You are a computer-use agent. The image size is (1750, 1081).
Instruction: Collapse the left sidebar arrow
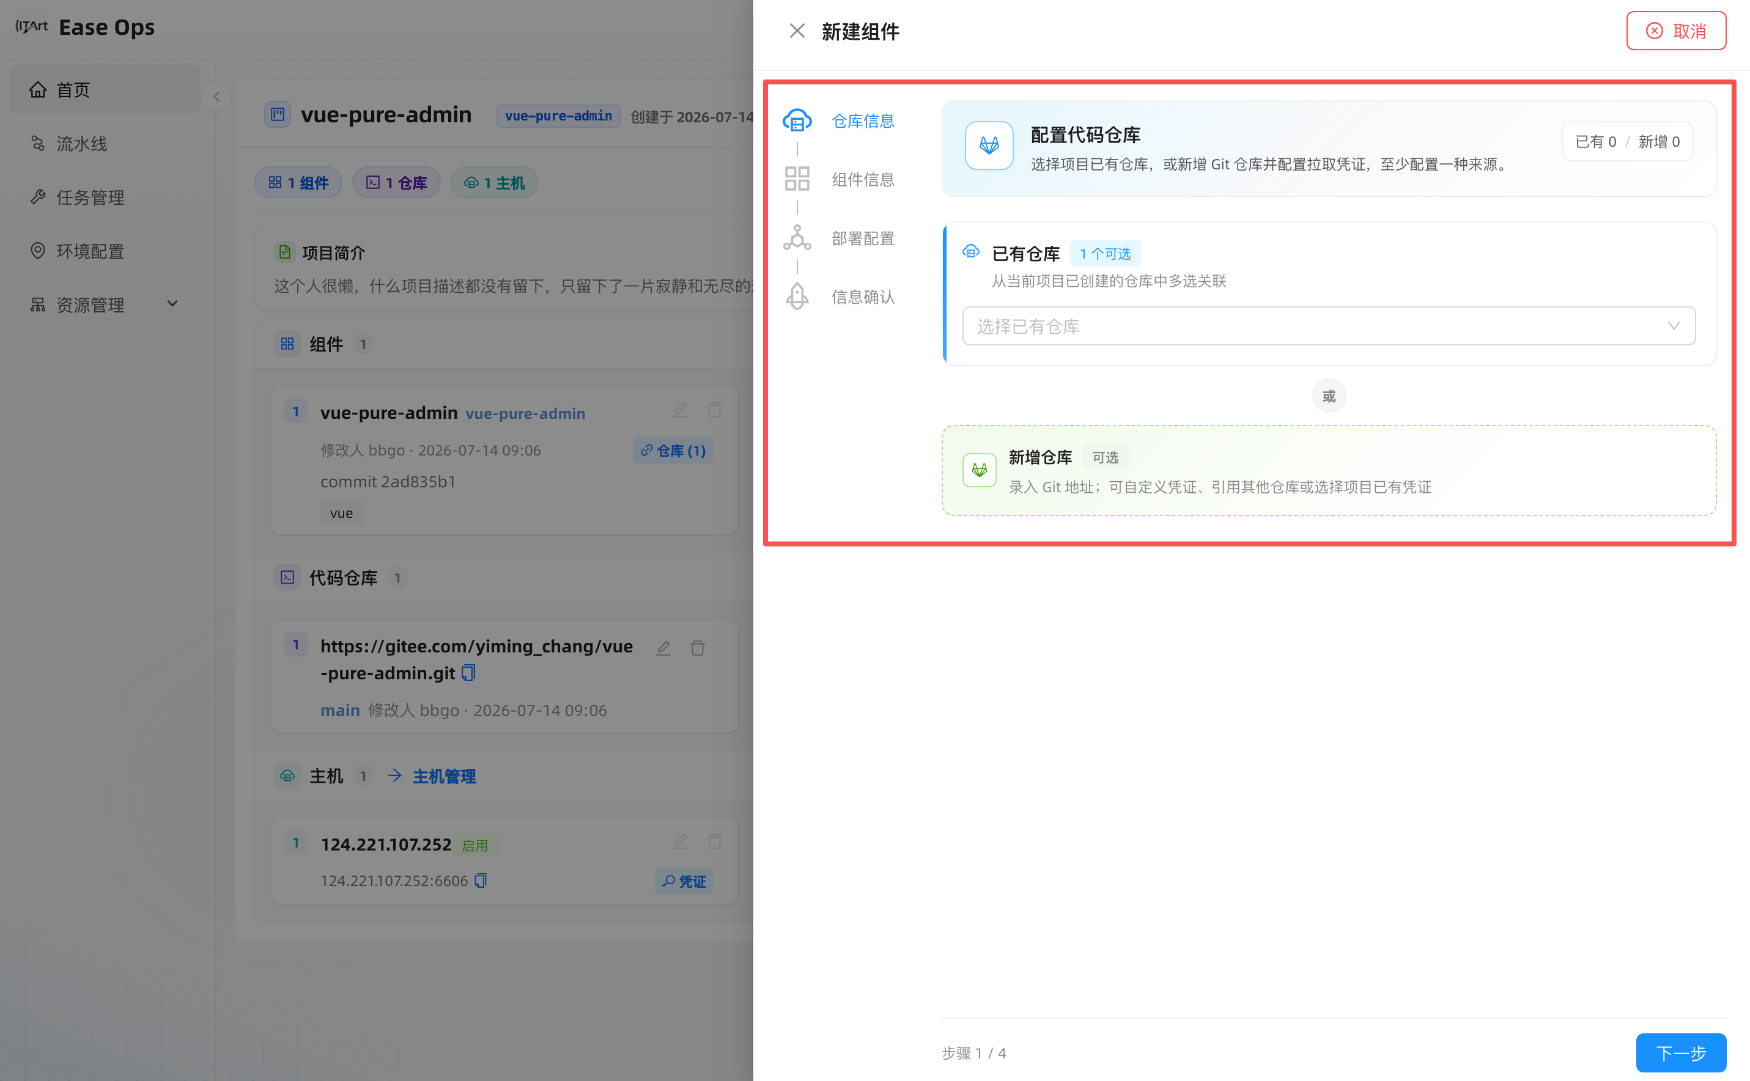[x=216, y=97]
